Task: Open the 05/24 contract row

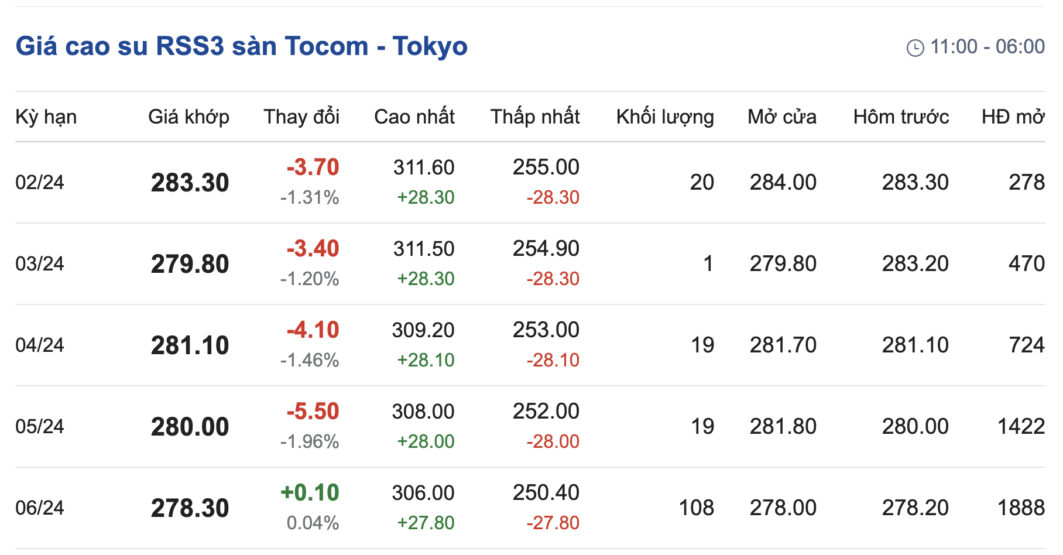Action: coord(40,427)
